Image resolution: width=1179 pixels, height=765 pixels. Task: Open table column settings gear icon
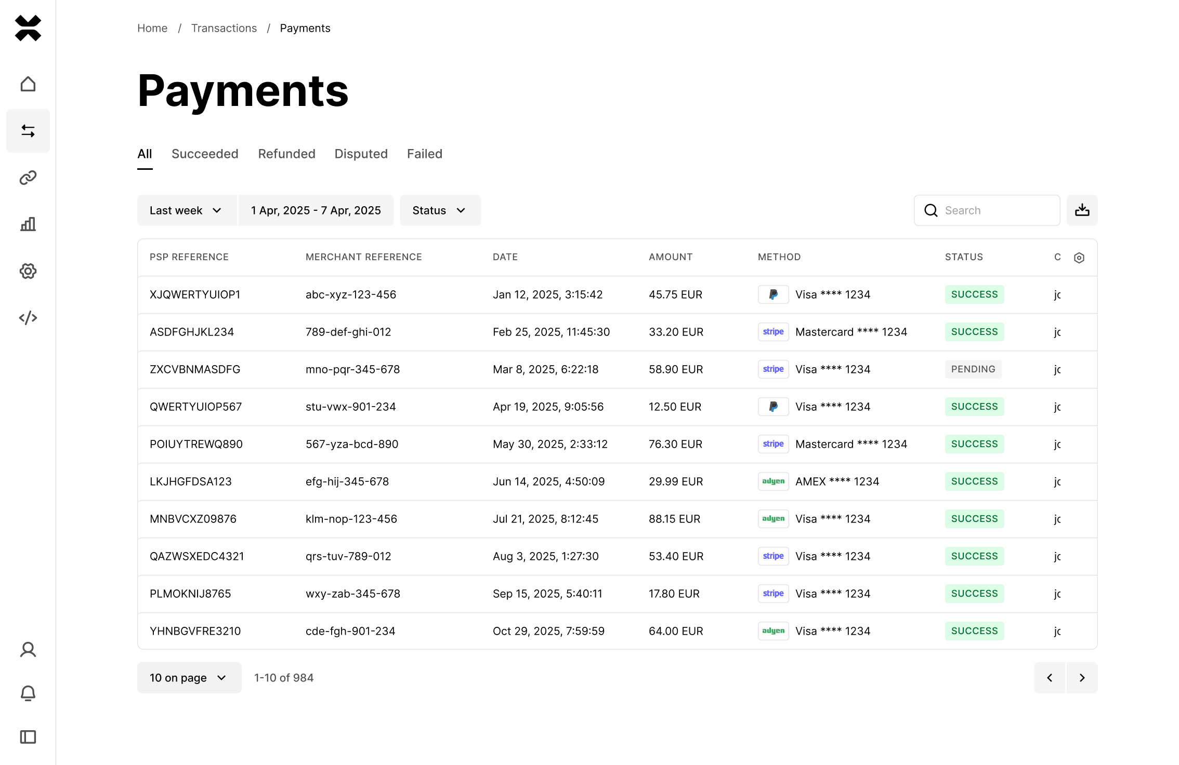(1079, 258)
